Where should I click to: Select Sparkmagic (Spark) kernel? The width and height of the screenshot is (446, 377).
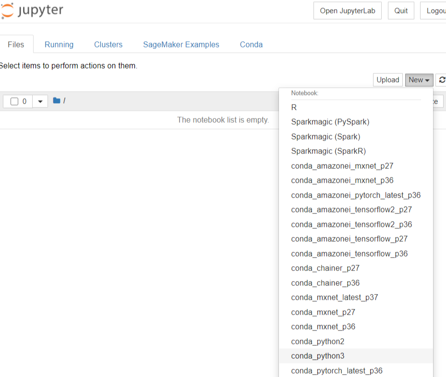[356, 137]
